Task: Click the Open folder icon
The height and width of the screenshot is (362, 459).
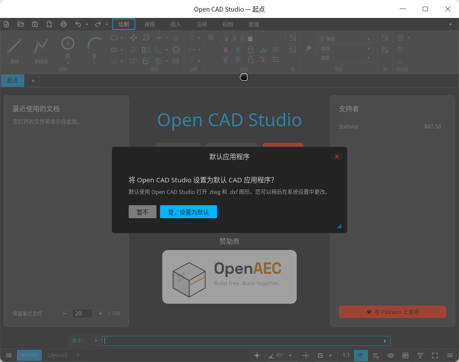Action: (x=21, y=24)
